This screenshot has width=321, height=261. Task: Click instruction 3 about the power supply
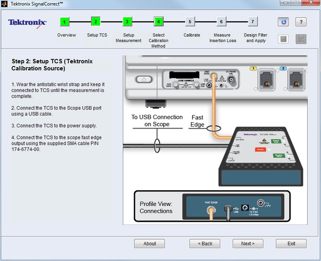(54, 126)
